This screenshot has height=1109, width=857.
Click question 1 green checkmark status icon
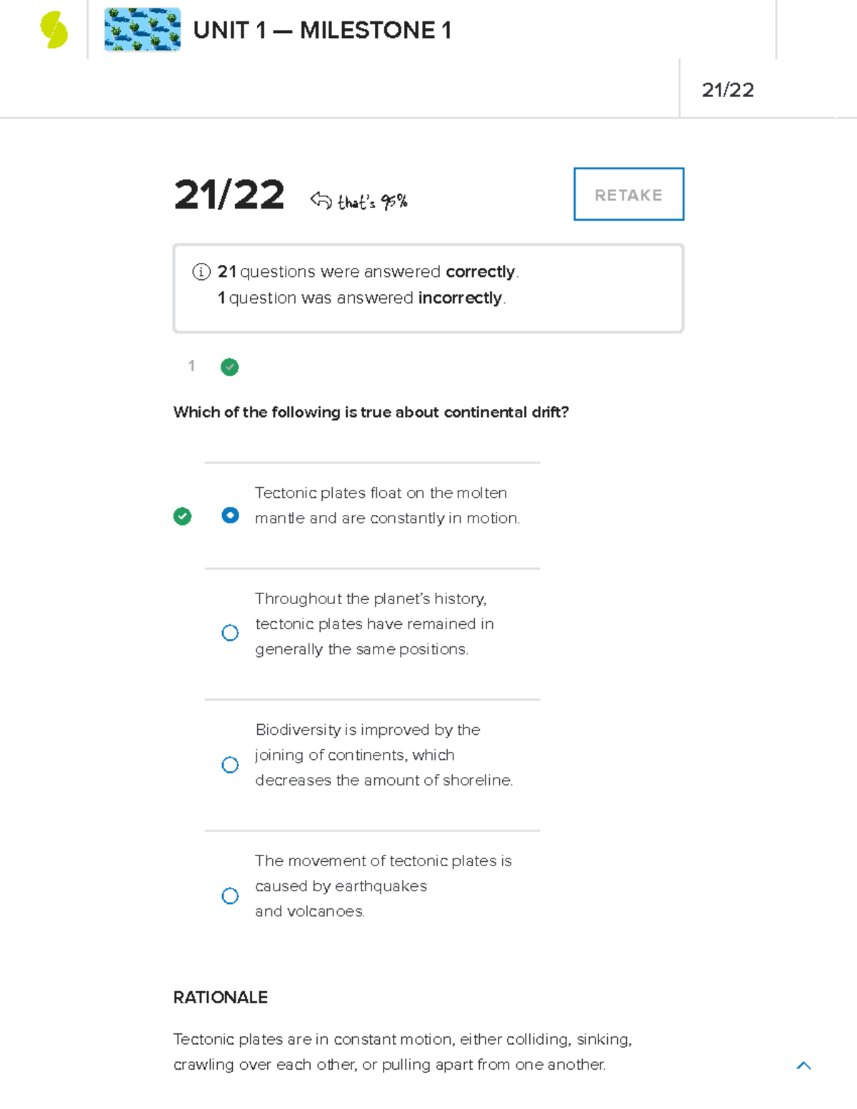(x=230, y=367)
